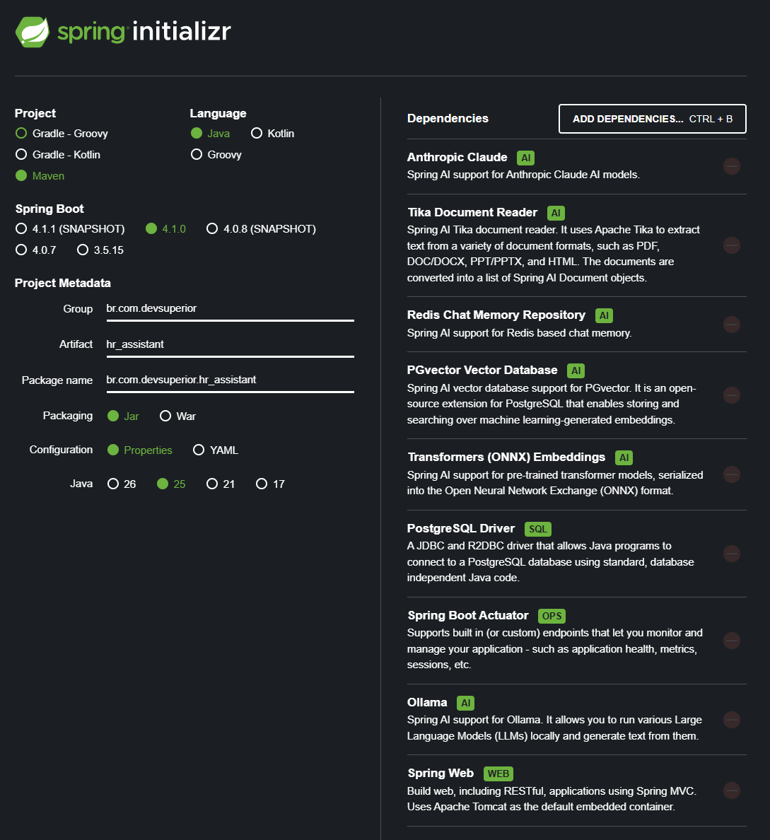Remove the Redis Chat Memory Repository dependency
Screen dimensions: 770x840
click(731, 324)
